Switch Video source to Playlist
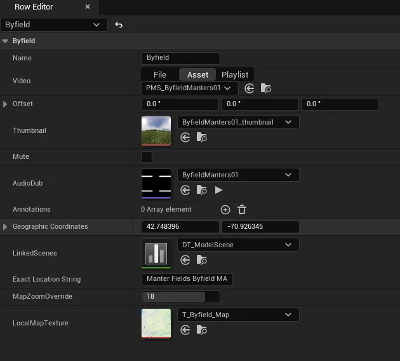This screenshot has height=361, width=400. coord(235,75)
